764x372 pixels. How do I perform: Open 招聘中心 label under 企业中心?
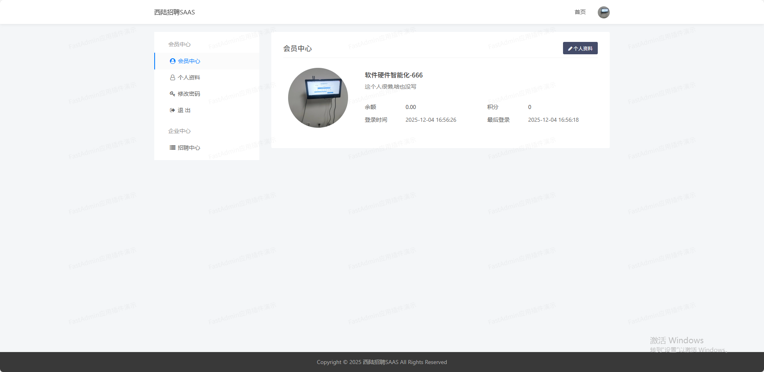pyautogui.click(x=189, y=148)
